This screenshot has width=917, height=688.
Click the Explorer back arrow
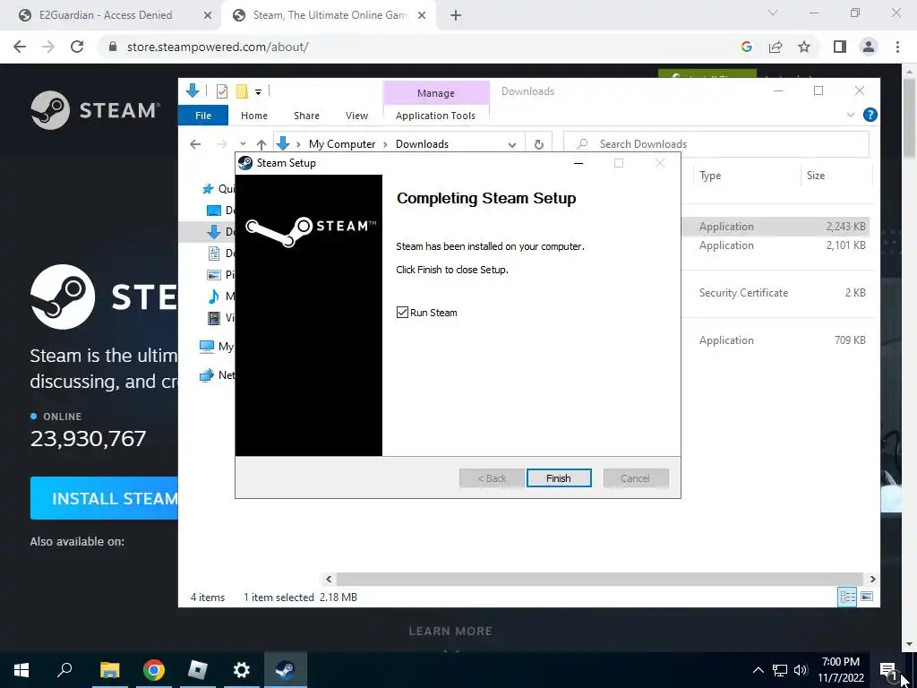point(195,144)
